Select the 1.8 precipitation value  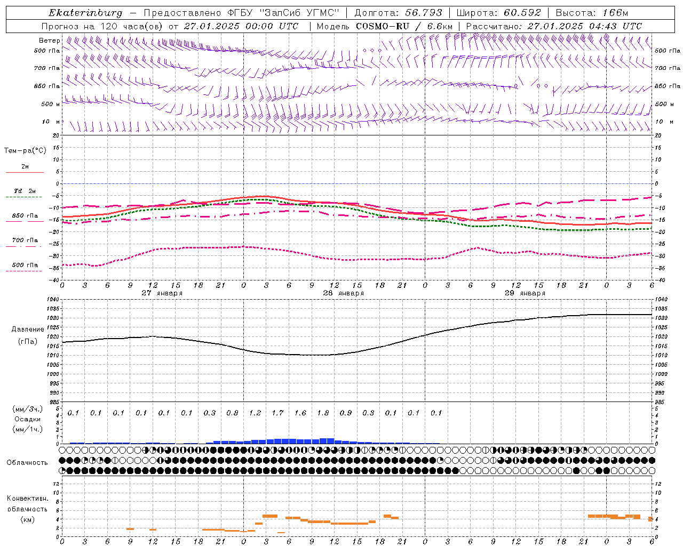(x=323, y=413)
